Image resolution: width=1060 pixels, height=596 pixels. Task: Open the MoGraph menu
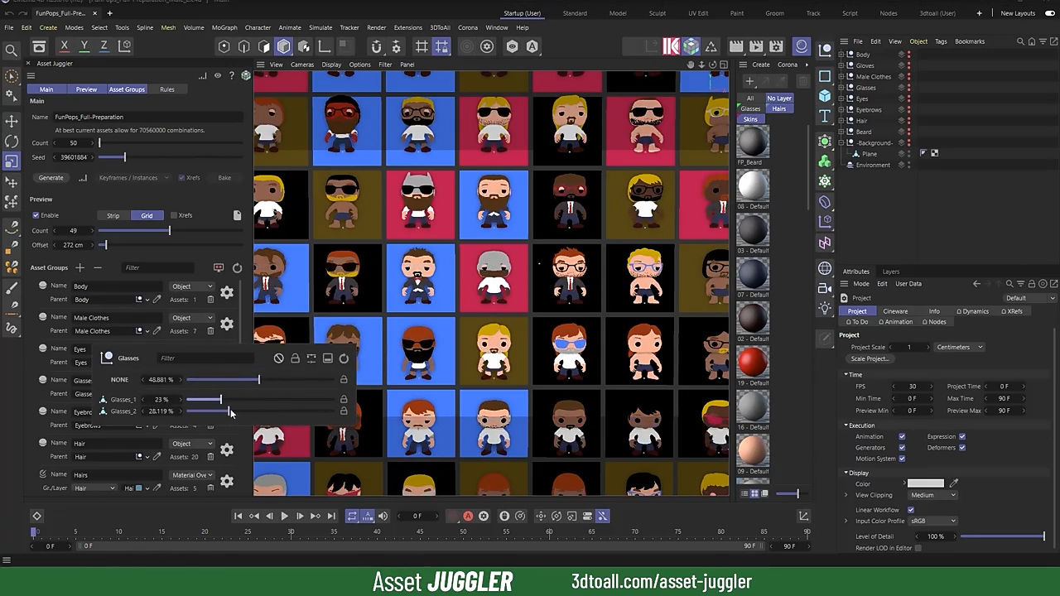coord(224,27)
